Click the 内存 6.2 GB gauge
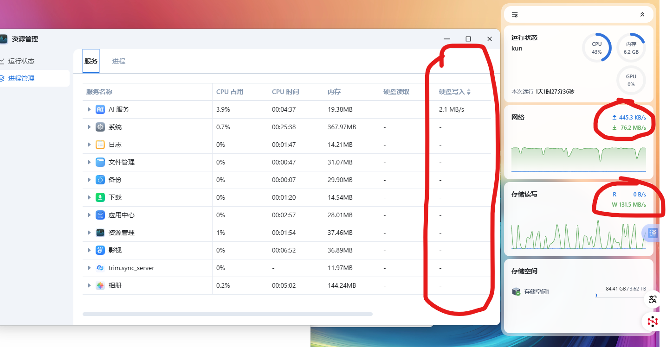Viewport: 666px width, 347px height. click(x=631, y=48)
